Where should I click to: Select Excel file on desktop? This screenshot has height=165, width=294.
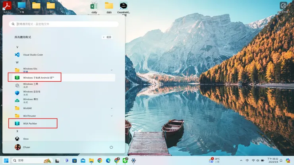pos(94,8)
